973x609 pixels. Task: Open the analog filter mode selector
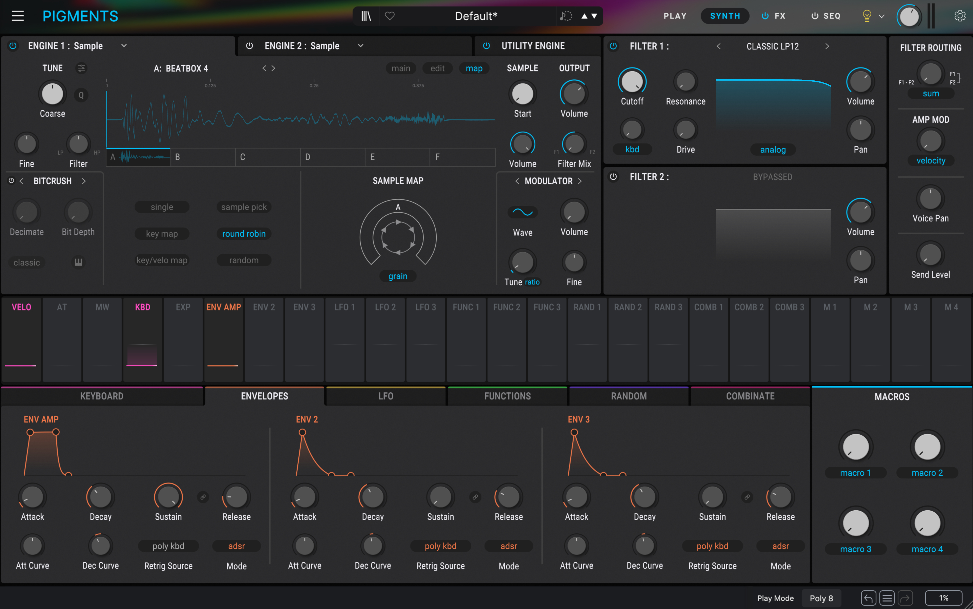[772, 150]
